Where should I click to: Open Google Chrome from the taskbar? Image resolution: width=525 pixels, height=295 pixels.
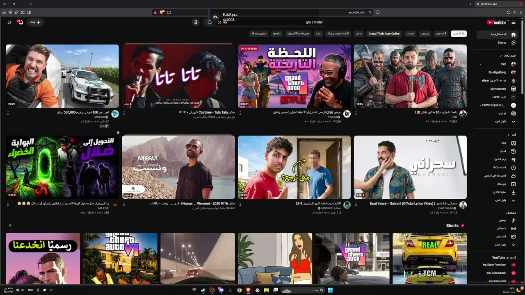pos(239,290)
